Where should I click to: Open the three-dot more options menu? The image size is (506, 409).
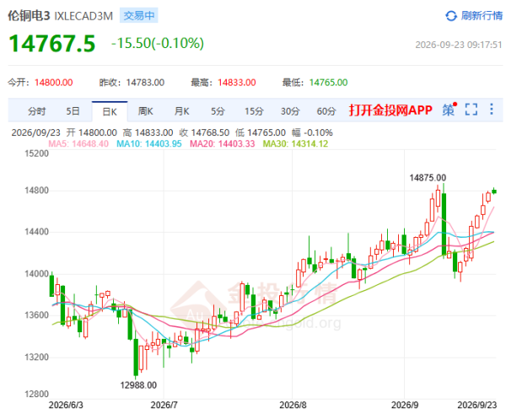click(491, 109)
